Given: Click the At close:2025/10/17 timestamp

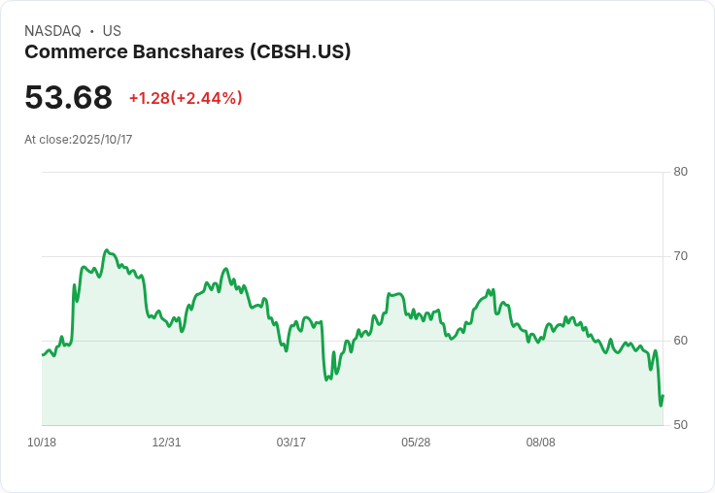Looking at the screenshot, I should [79, 140].
